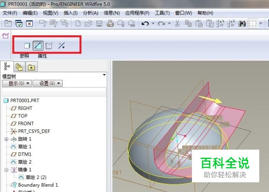The height and width of the screenshot is (192, 269).
Task: Open the 属性 dashboard panel
Action: [x=42, y=56]
